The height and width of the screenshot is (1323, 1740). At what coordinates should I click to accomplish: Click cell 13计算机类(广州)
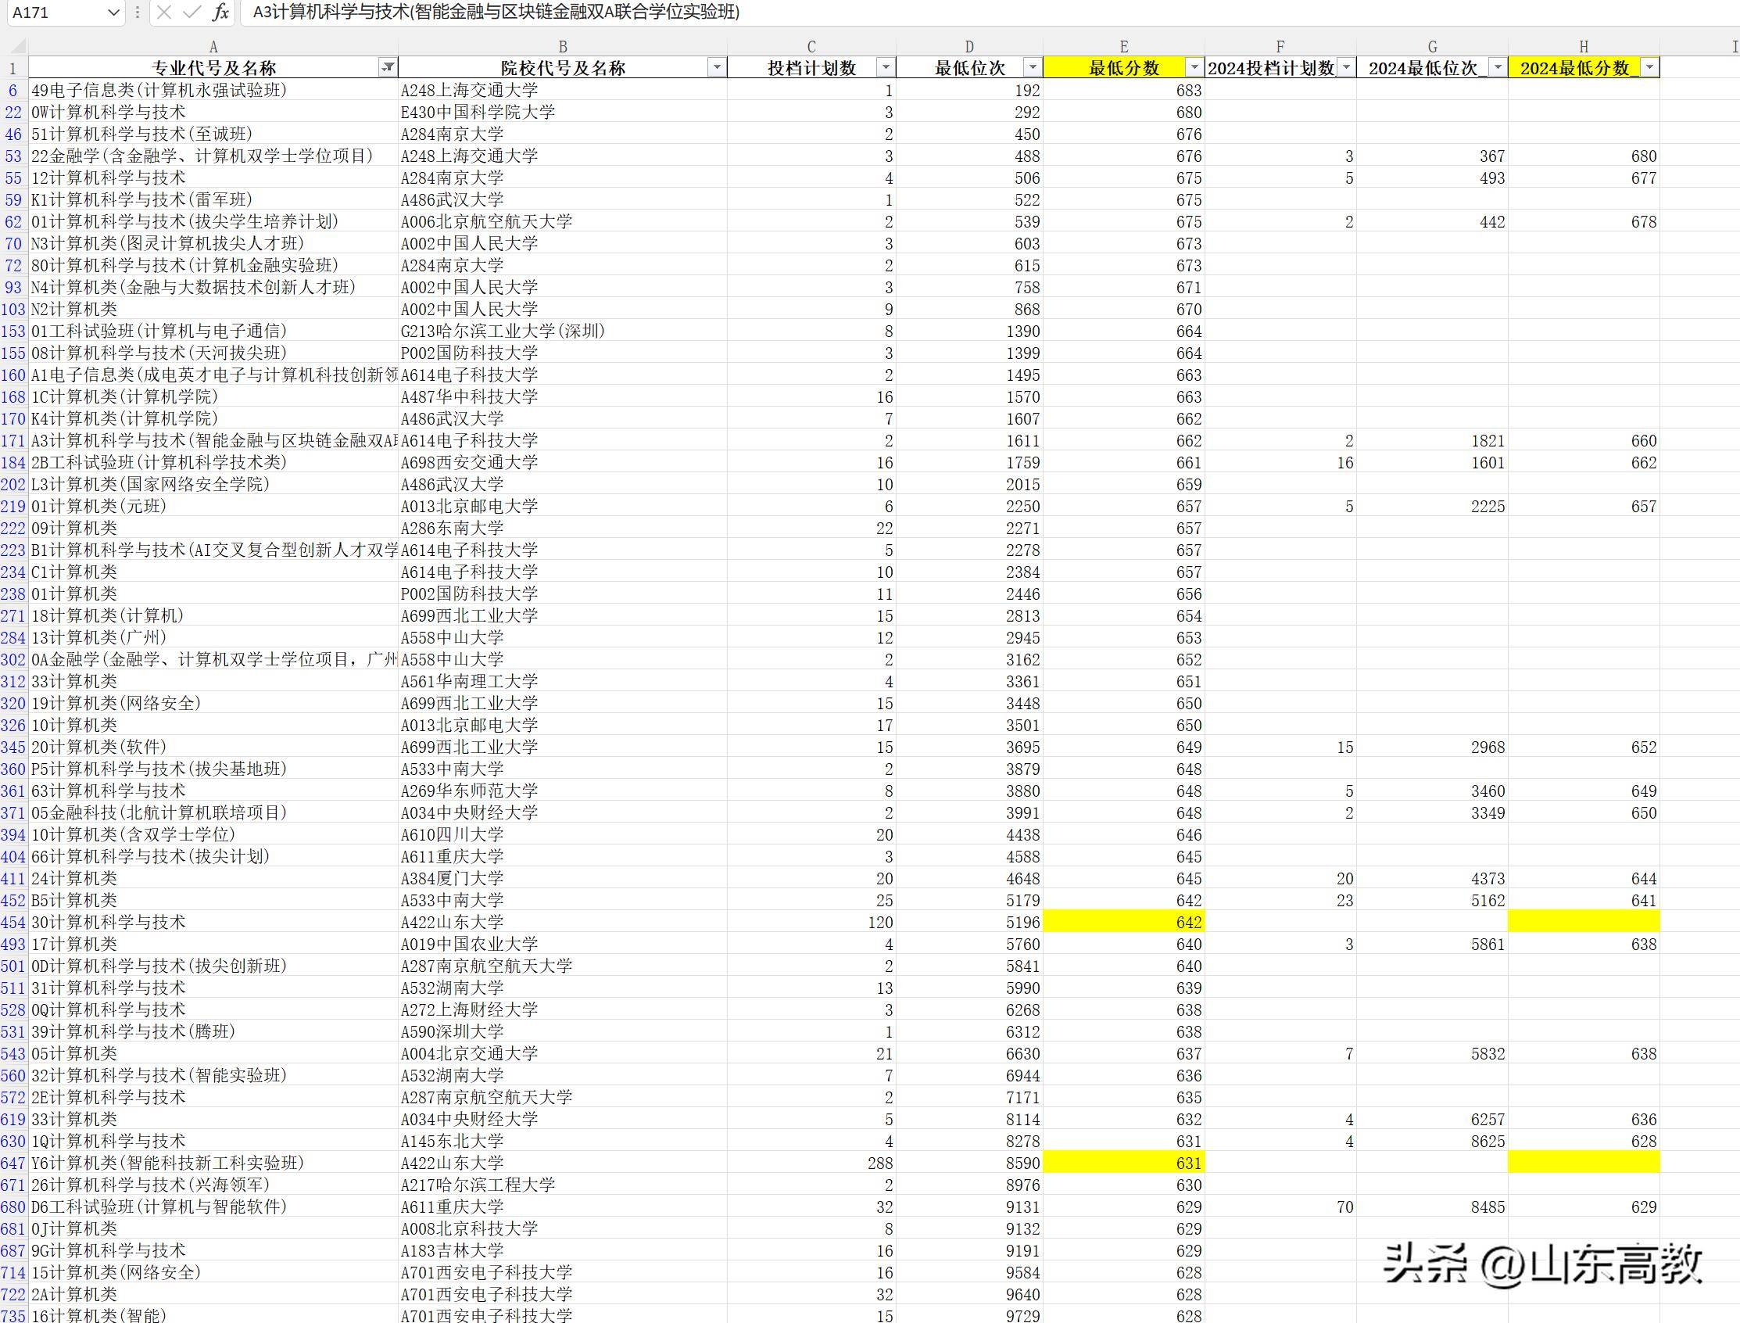click(213, 638)
